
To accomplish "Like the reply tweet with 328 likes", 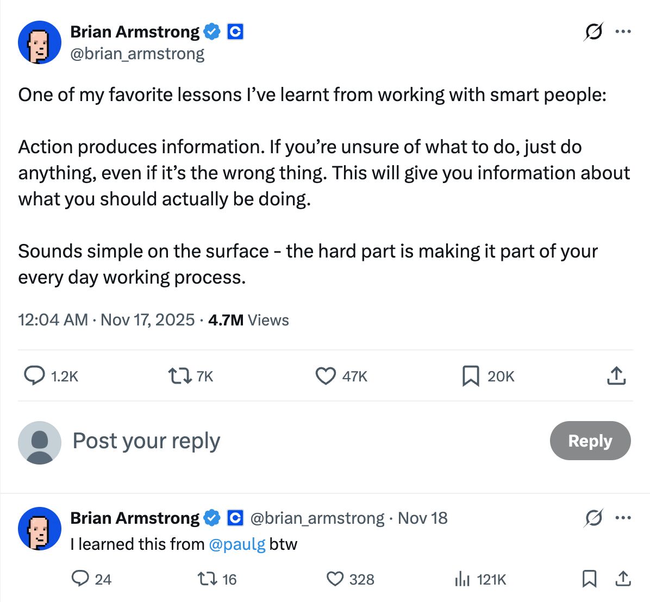I will pos(335,579).
